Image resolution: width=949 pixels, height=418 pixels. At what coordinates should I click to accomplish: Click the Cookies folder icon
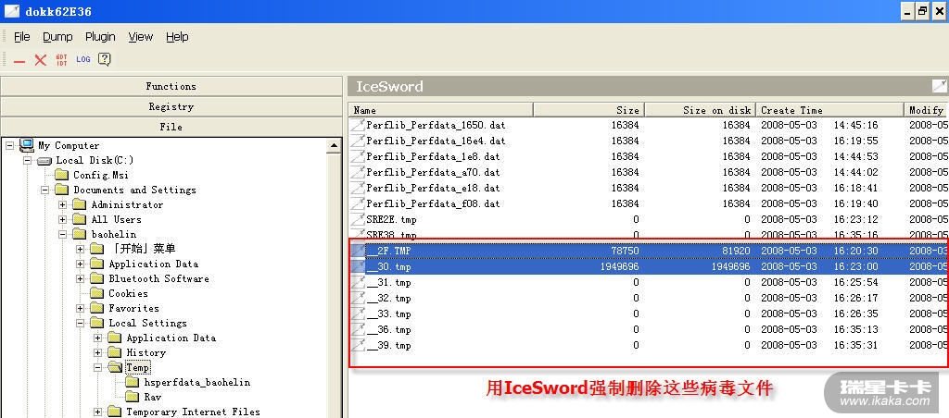click(x=96, y=293)
